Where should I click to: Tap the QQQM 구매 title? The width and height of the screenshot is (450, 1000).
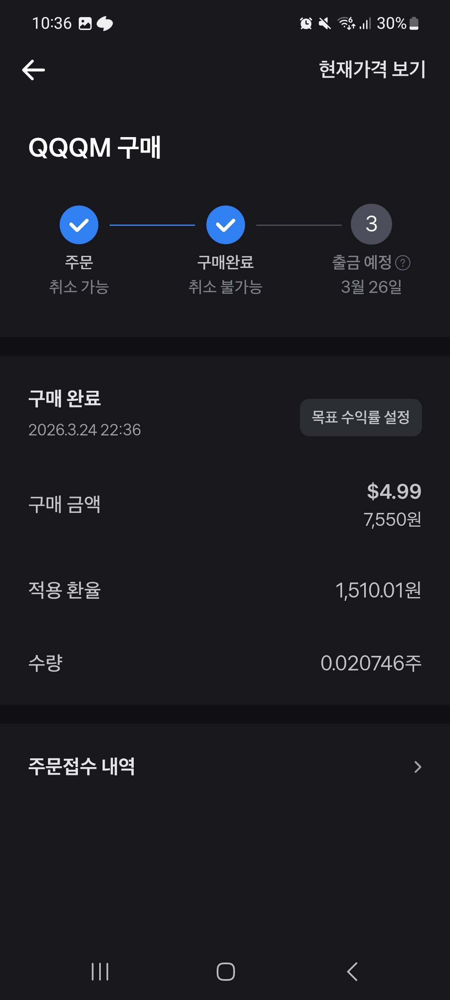click(95, 147)
